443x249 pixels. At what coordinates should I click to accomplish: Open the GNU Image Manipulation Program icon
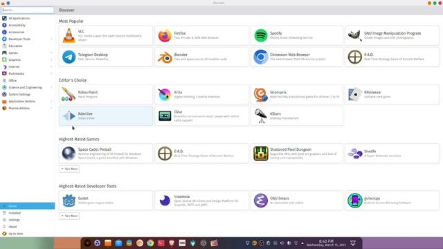pos(354,35)
